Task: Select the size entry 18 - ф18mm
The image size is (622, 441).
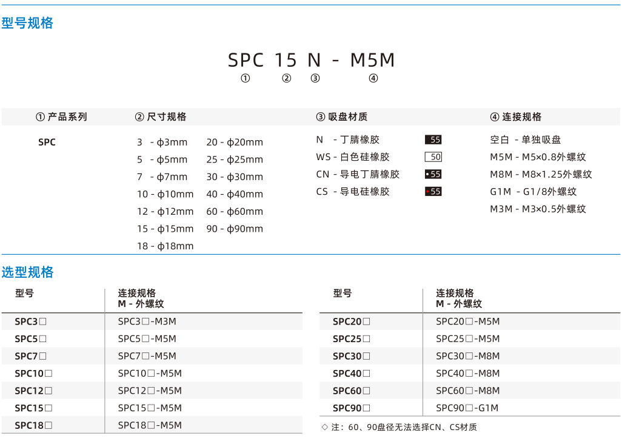Action: pos(166,246)
